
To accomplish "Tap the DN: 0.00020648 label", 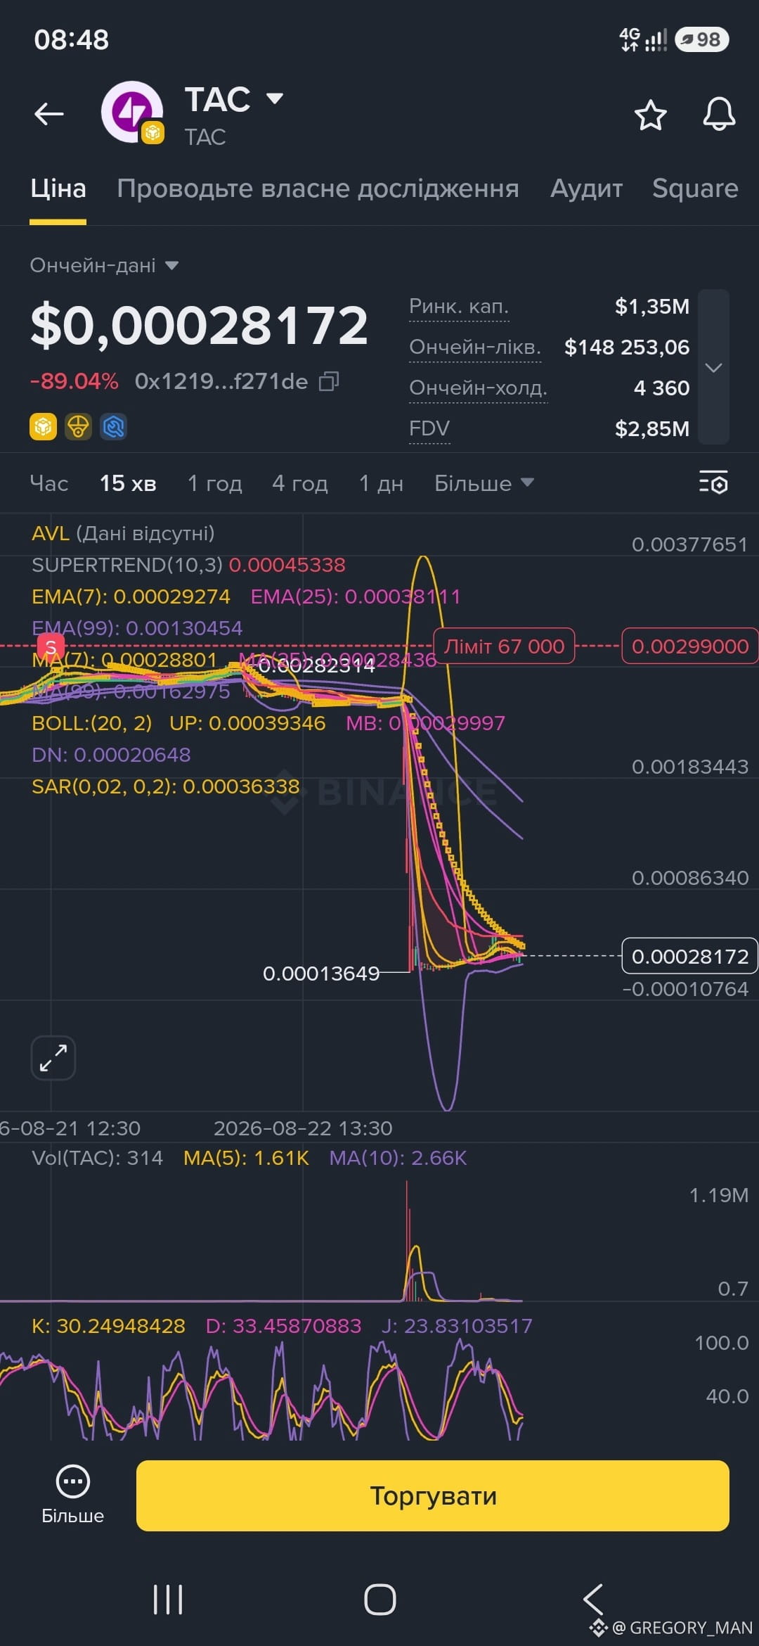I will click(111, 755).
